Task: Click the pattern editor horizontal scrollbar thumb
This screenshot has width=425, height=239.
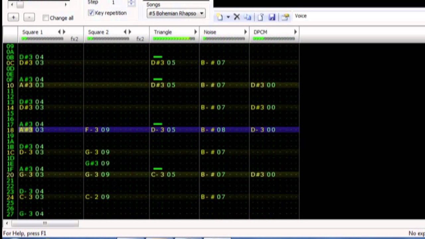Action: [x=45, y=223]
